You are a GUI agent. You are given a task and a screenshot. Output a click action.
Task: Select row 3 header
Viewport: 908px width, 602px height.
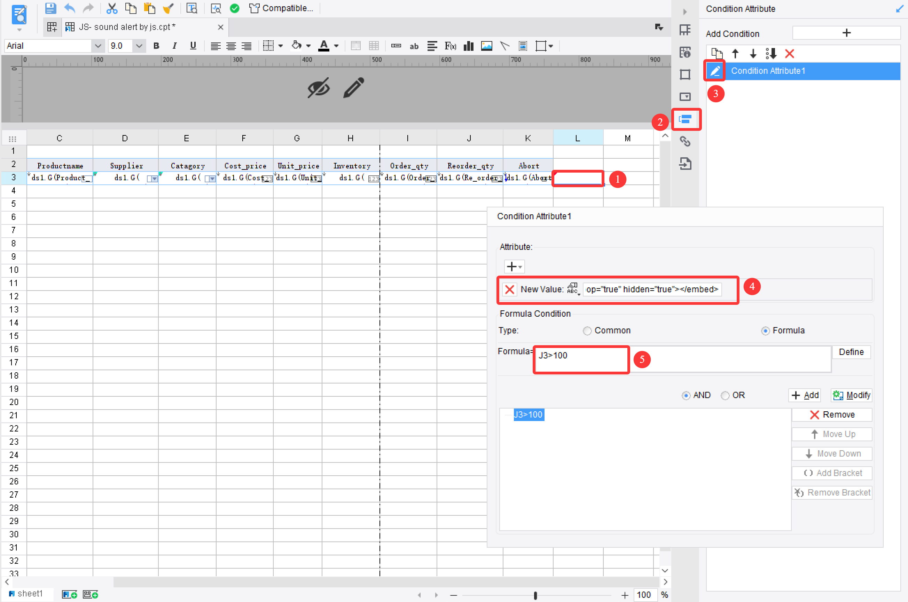[x=14, y=177]
